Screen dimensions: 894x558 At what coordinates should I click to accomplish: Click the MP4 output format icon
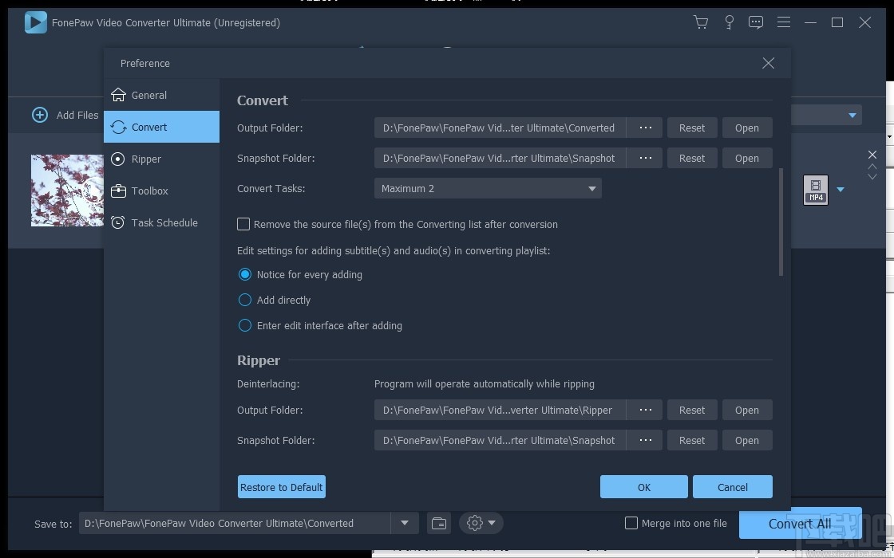point(815,190)
